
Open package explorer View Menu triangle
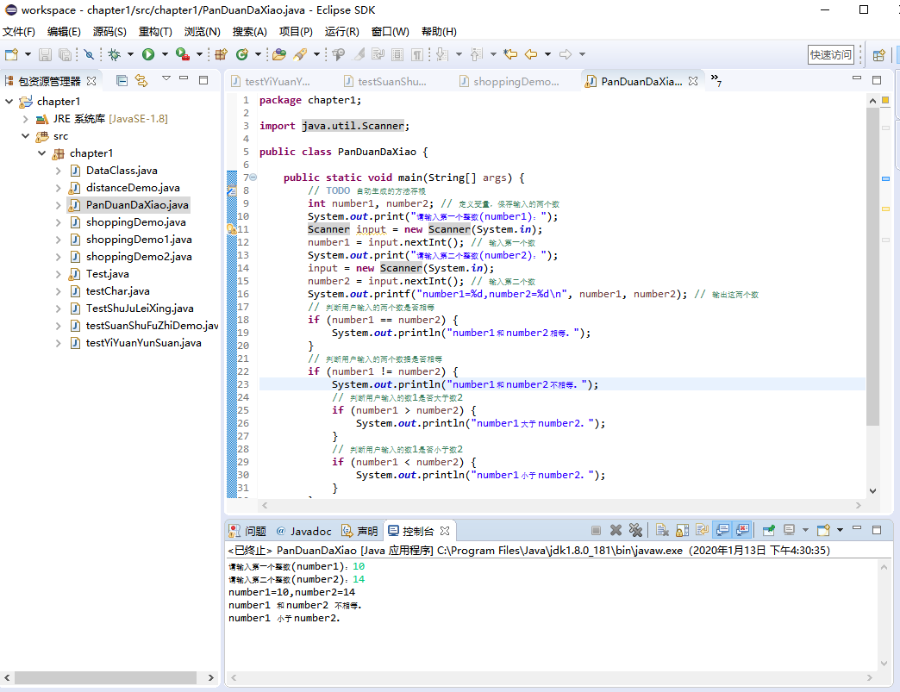[166, 78]
